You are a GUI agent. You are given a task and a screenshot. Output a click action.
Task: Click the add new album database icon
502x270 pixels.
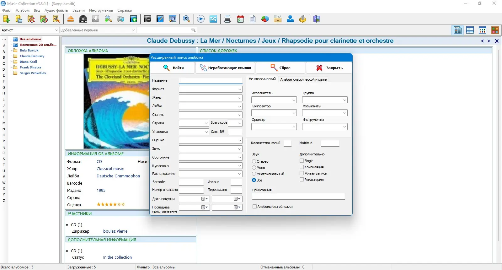click(x=6, y=19)
